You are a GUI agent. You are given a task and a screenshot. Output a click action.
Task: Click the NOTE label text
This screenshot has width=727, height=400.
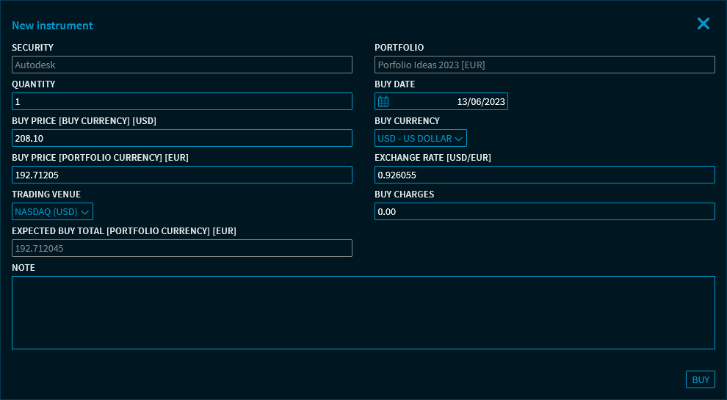coord(23,268)
